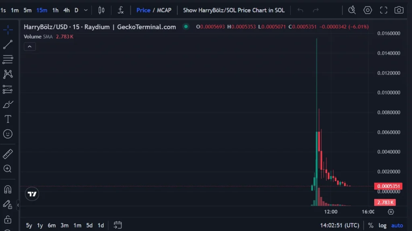Set date range to 3m
This screenshot has width=412, height=231.
[64, 225]
